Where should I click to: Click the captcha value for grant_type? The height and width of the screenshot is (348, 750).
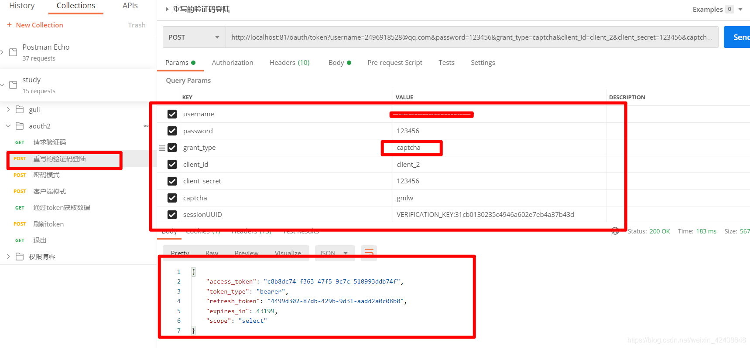(408, 148)
